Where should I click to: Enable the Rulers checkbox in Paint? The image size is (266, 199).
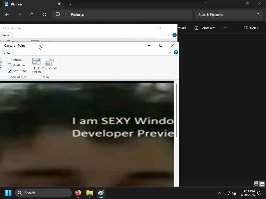(x=10, y=60)
